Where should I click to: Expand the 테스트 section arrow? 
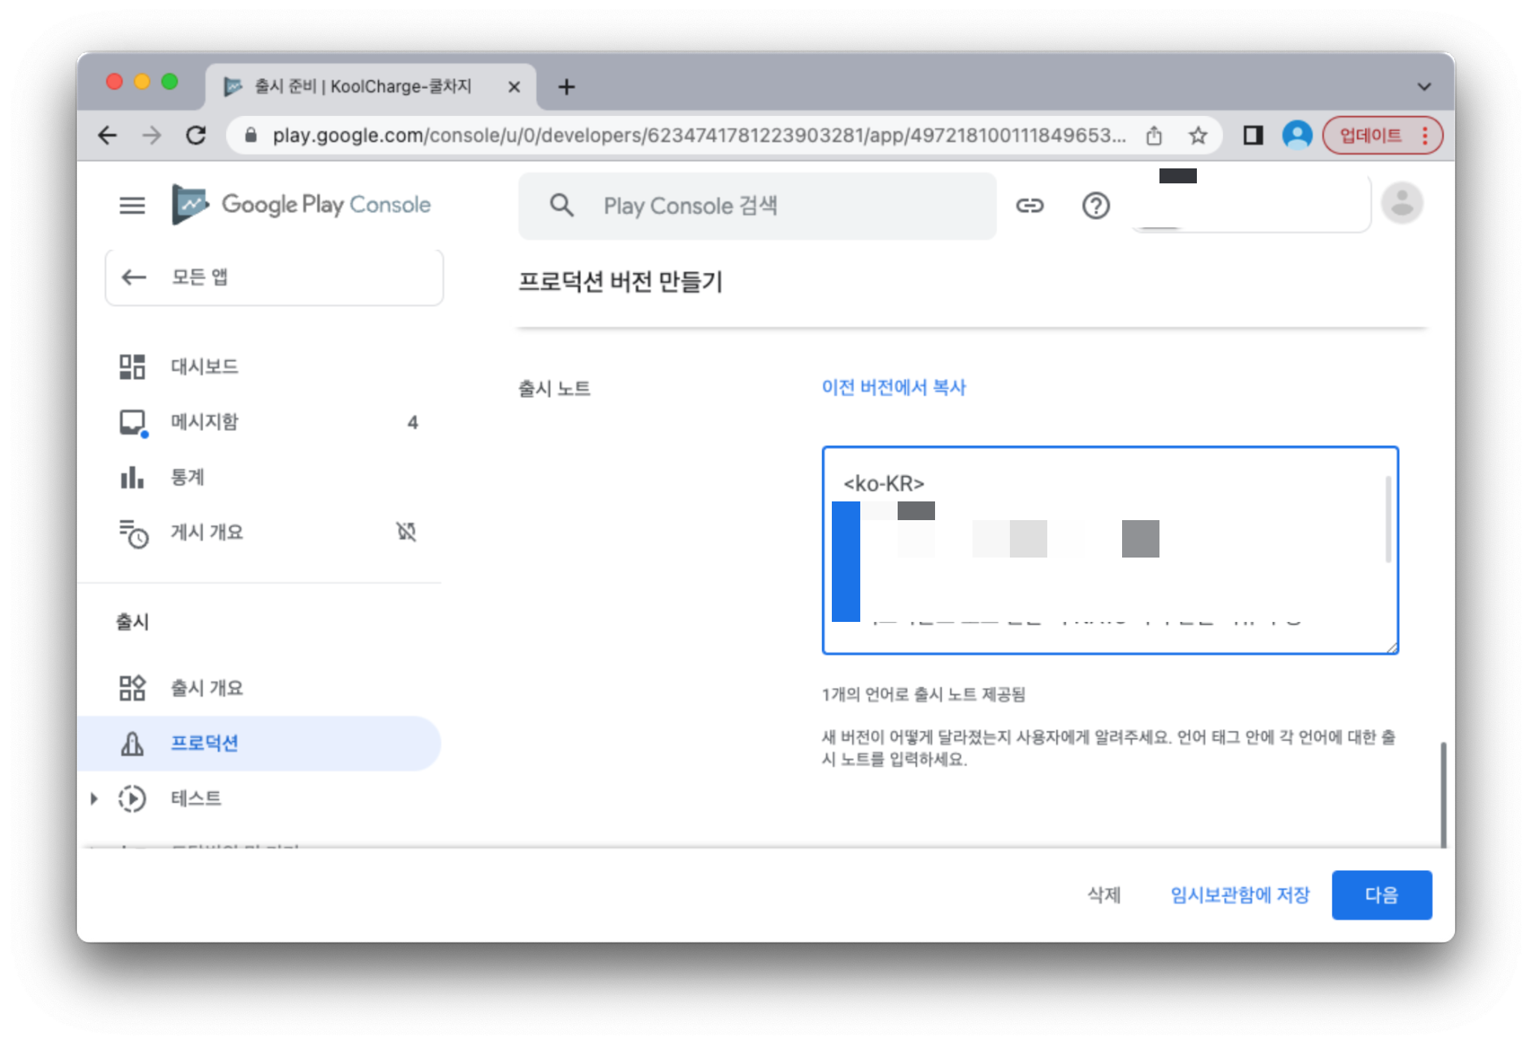(94, 799)
